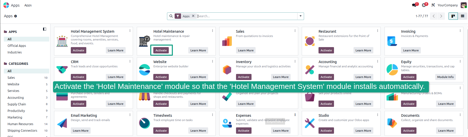Filter by Supply Chain category
The image size is (468, 137).
click(26, 104)
